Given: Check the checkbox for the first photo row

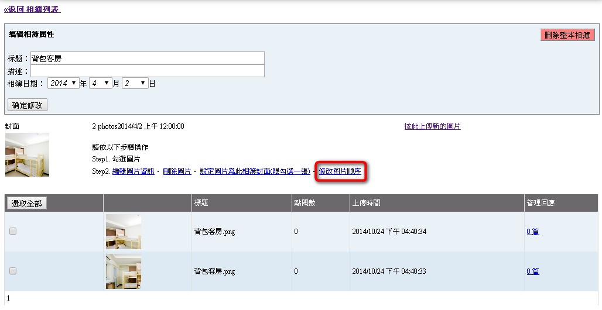Looking at the screenshot, I should [13, 232].
